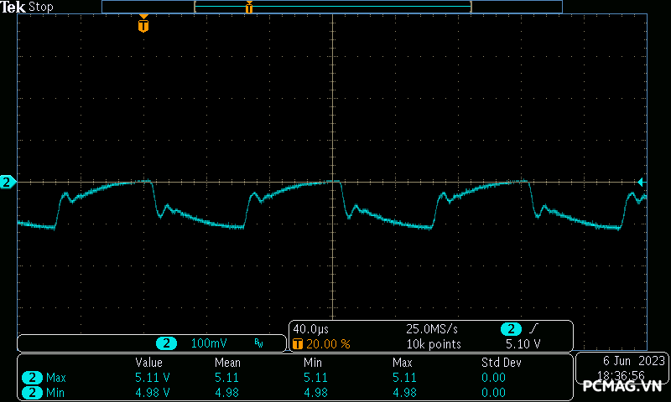Screen dimensions: 671x402
Task: Select the channel 2 badge beside 100mV
Action: (x=168, y=343)
